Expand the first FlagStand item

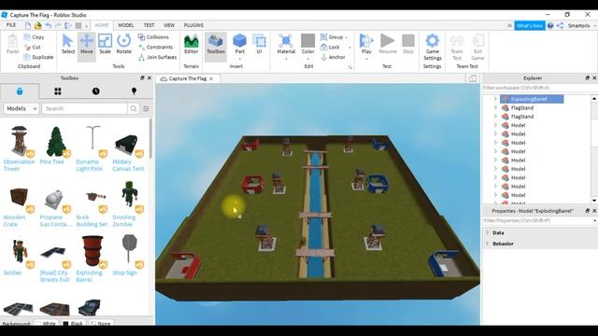[495, 108]
